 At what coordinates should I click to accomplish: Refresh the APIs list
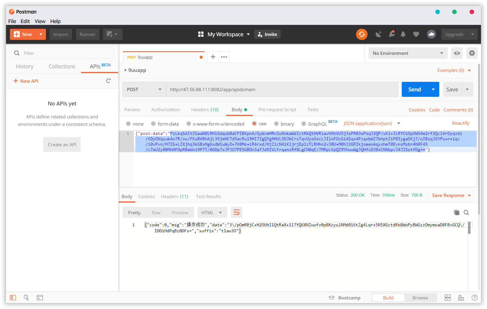(108, 81)
